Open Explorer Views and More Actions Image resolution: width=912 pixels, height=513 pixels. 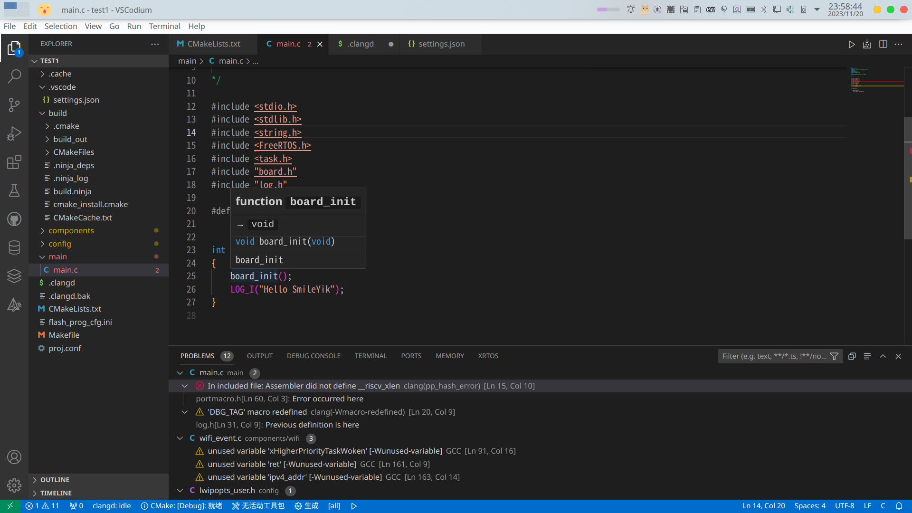(x=155, y=44)
